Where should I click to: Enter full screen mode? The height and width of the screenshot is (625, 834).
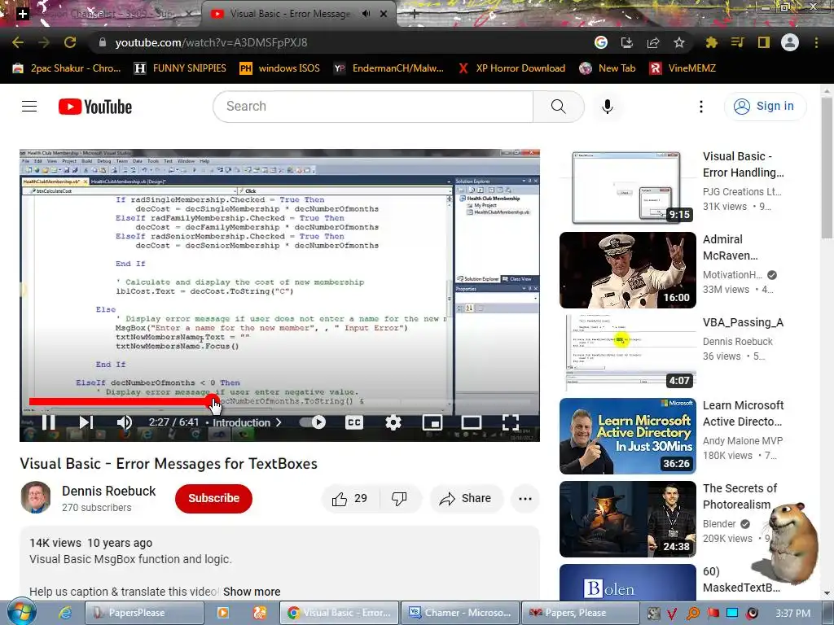click(x=511, y=422)
